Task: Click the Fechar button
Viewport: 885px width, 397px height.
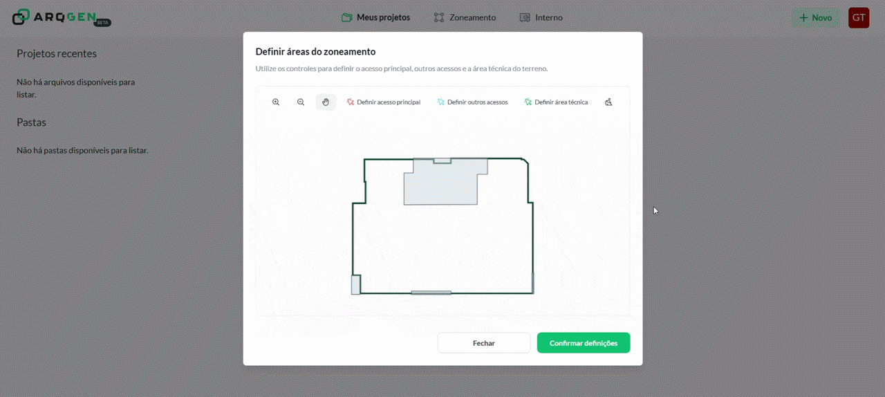Action: pos(484,343)
